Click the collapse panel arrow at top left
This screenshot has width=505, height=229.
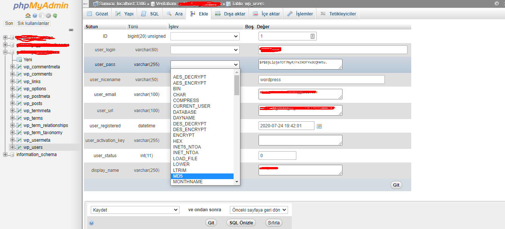pyautogui.click(x=86, y=4)
